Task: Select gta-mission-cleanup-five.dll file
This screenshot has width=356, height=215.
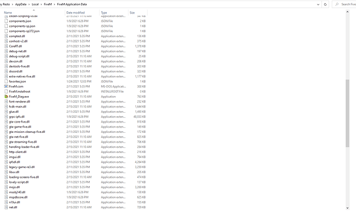Action: (x=27, y=132)
